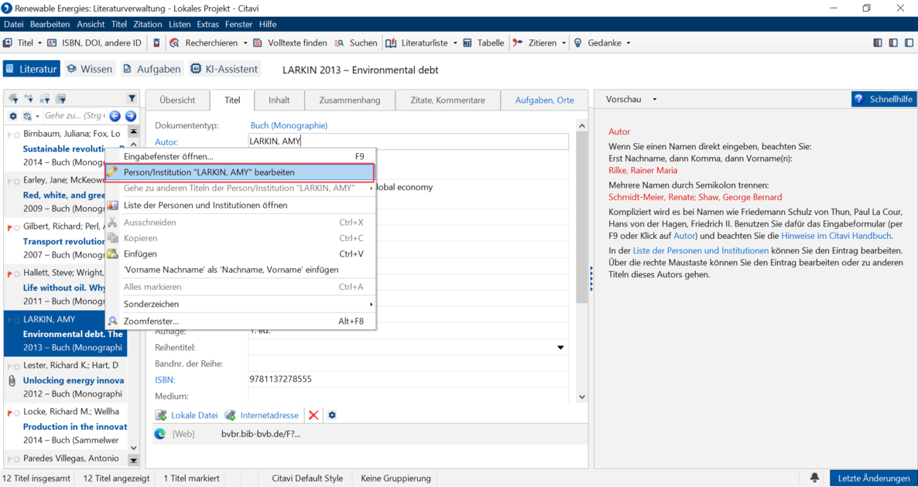Click the trash can delete icon in toolbar
The width and height of the screenshot is (918, 487).
(156, 43)
